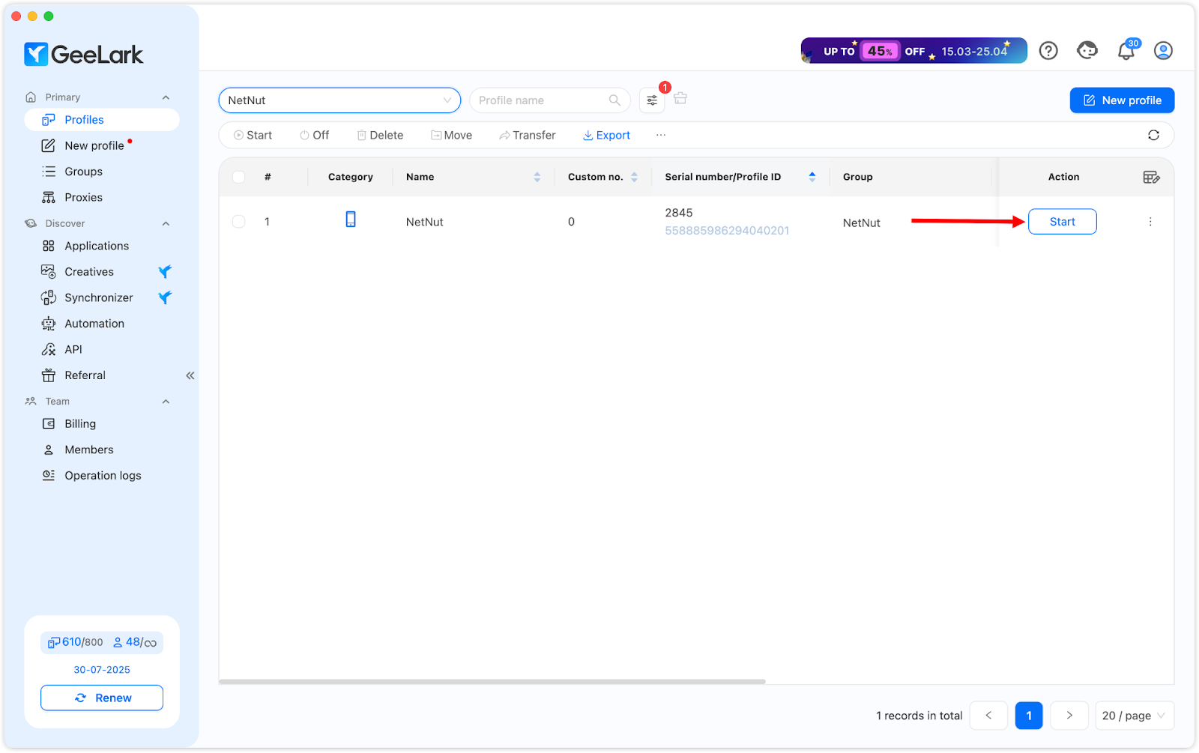Click the Renew button
The height and width of the screenshot is (753, 1199).
coord(102,698)
